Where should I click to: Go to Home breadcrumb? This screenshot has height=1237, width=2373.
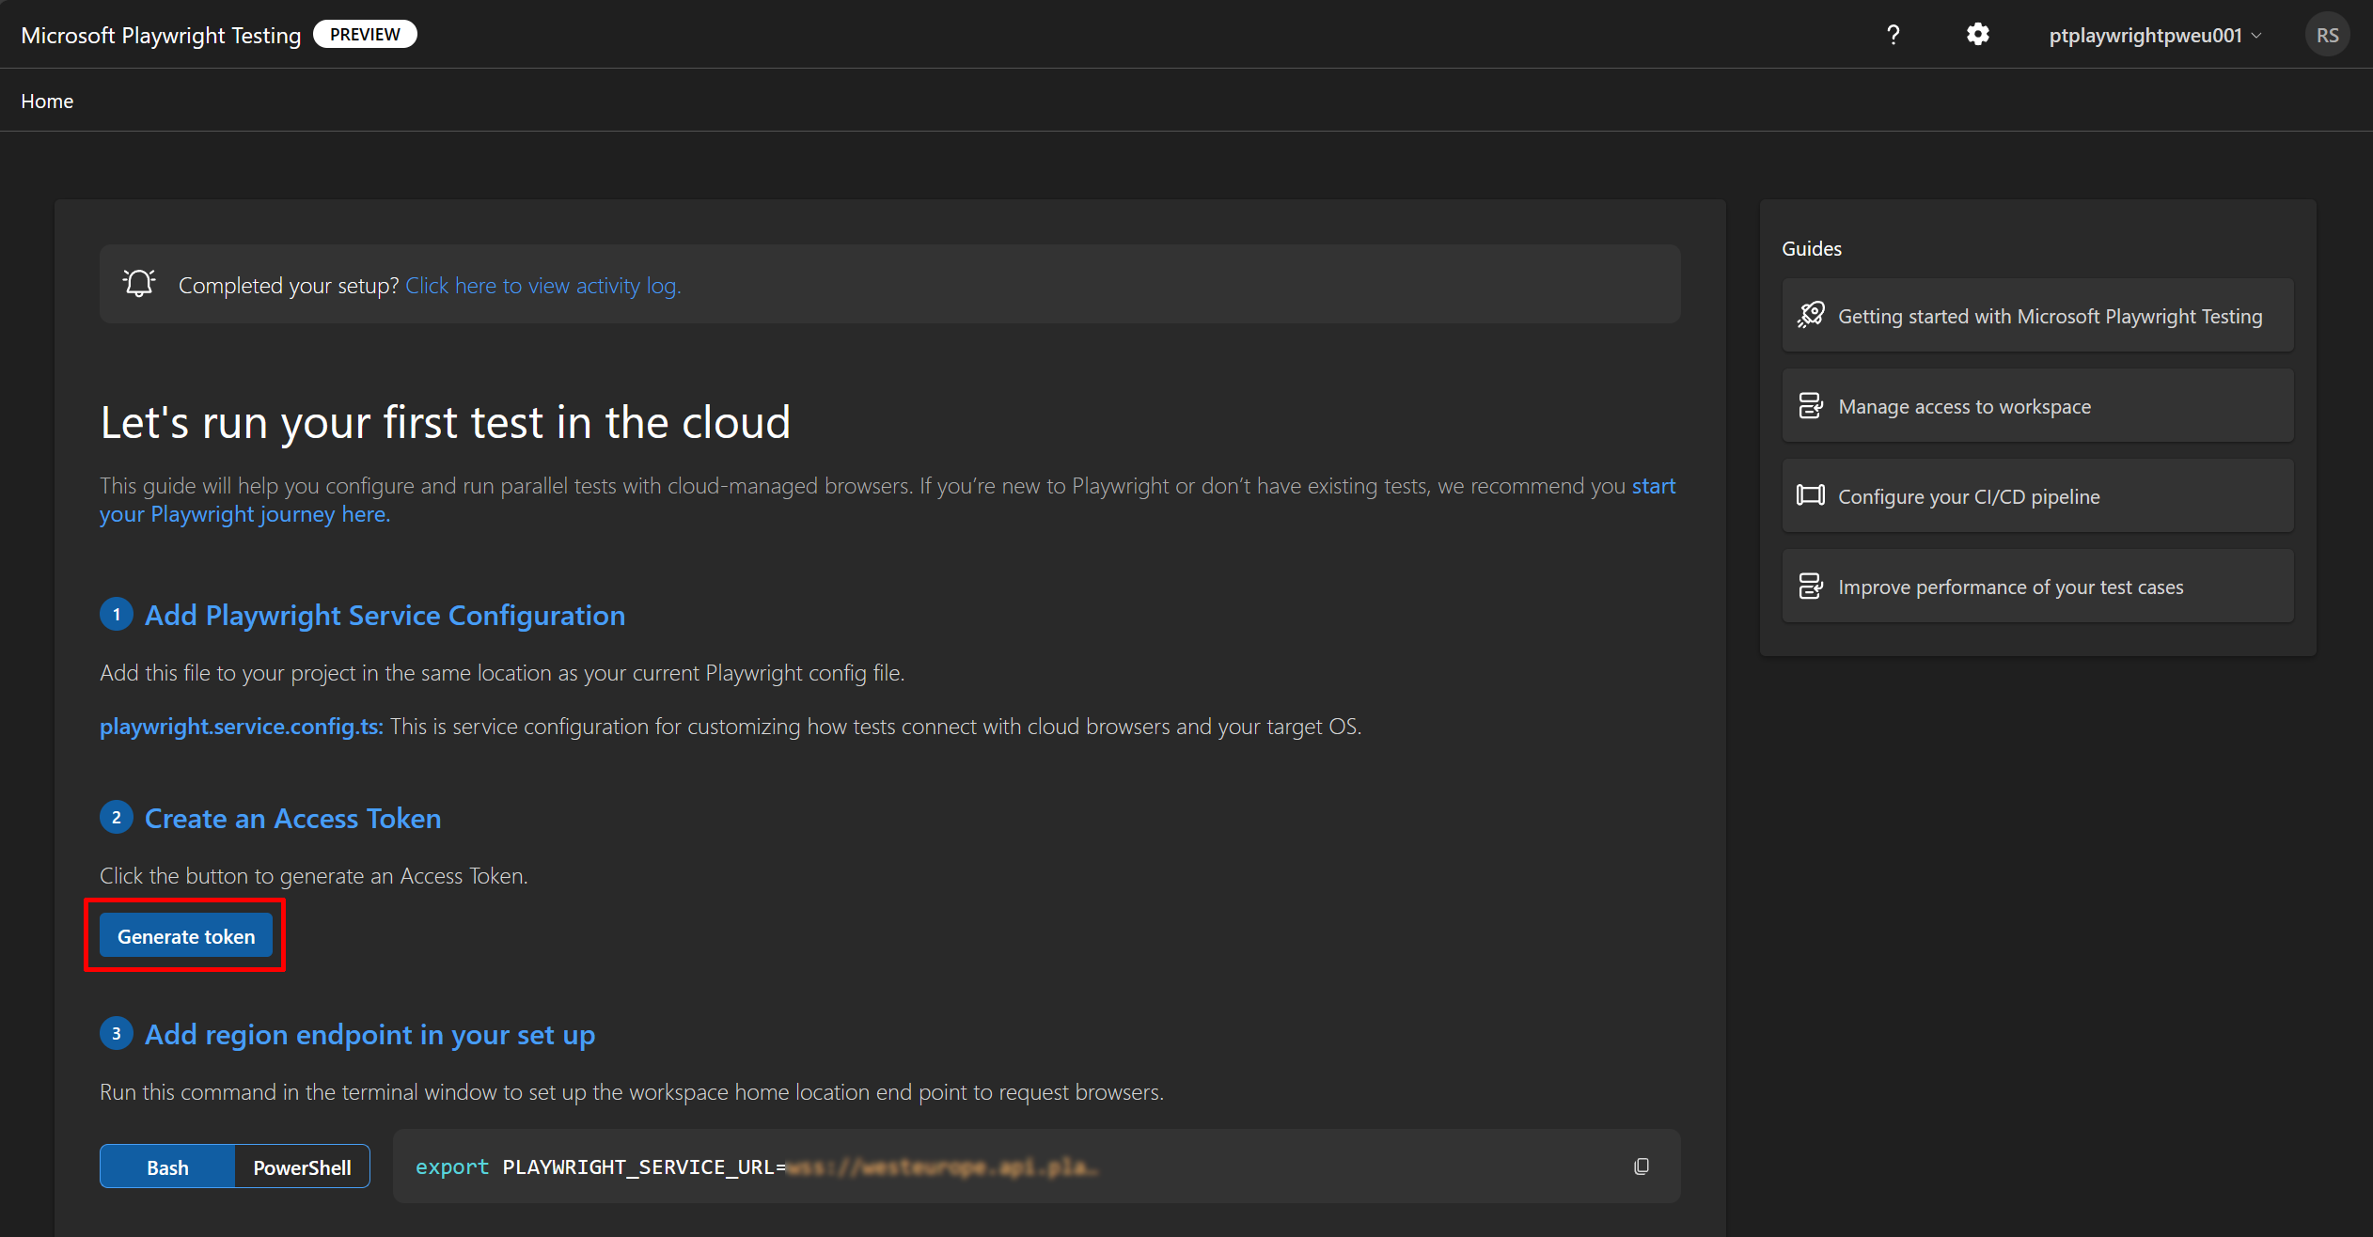[47, 101]
